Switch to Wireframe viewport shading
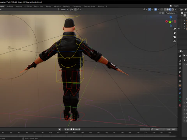The width and height of the screenshot is (187, 140). [x=165, y=9]
